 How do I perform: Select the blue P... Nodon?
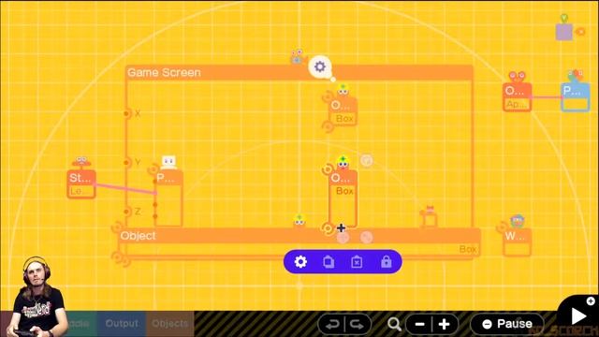click(x=576, y=97)
